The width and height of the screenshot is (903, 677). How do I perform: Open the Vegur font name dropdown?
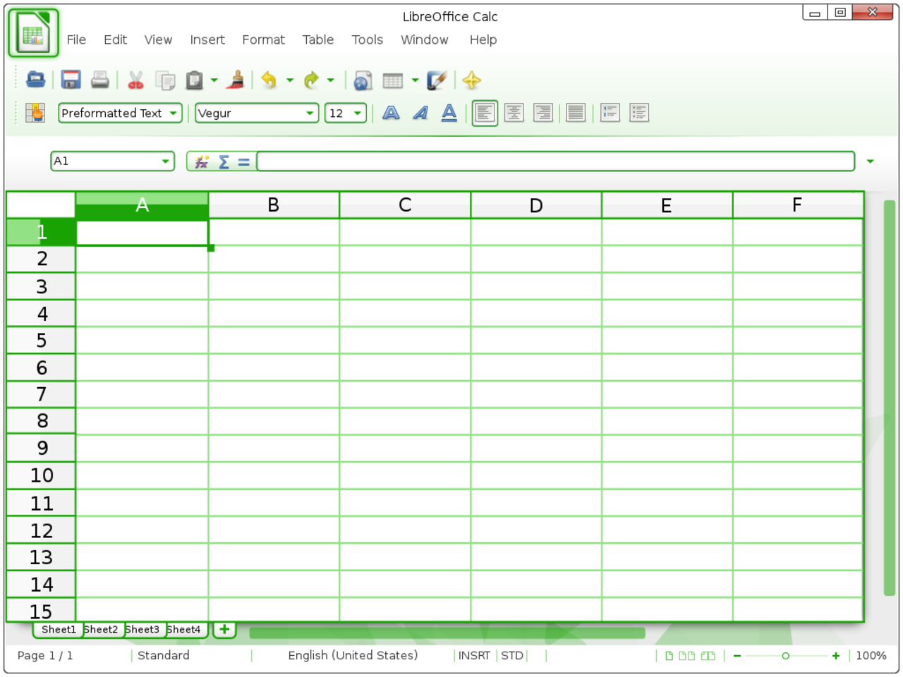pos(310,113)
